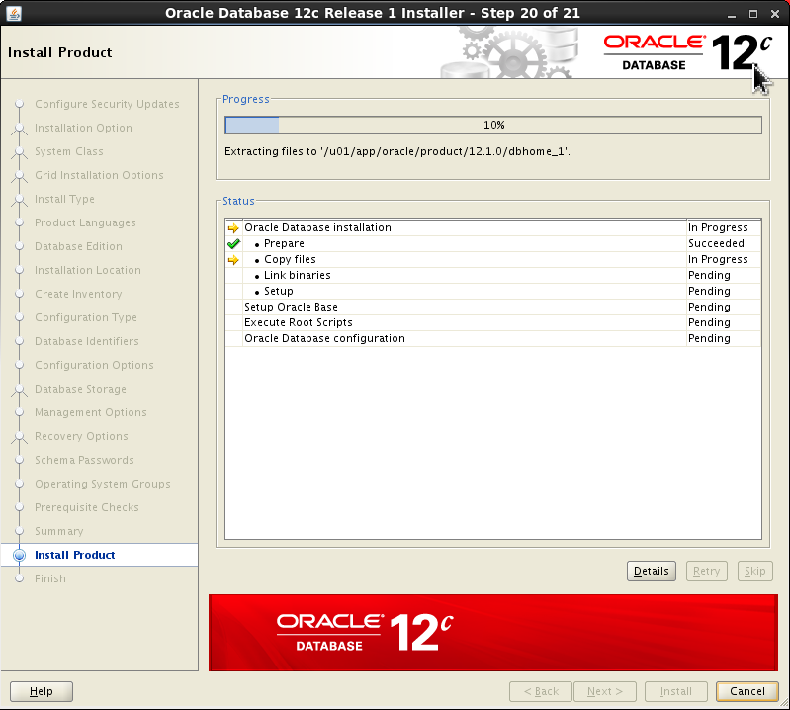Viewport: 790px width, 710px height.
Task: Click the yellow arrow beside Oracle Database installation
Action: coord(233,228)
